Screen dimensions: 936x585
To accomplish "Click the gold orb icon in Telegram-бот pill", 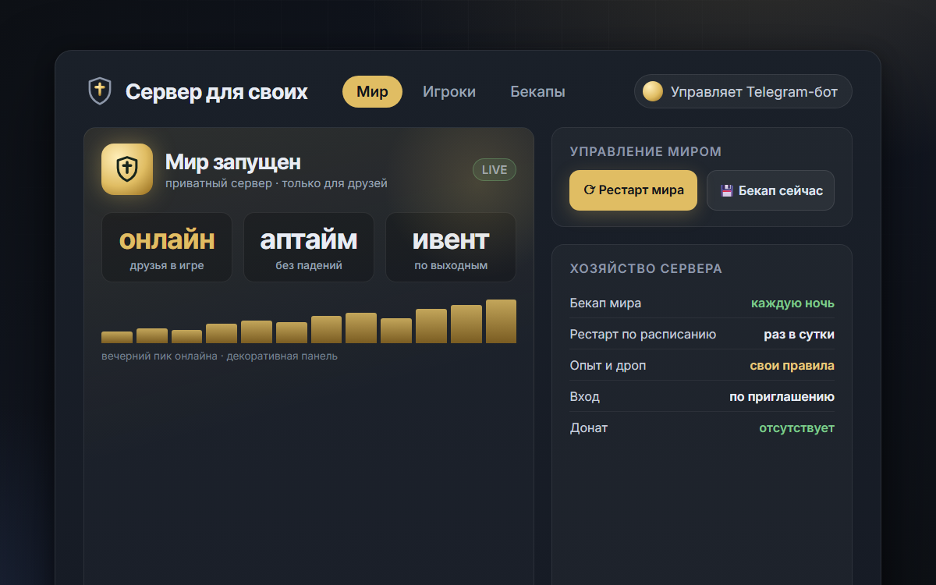I will point(653,92).
